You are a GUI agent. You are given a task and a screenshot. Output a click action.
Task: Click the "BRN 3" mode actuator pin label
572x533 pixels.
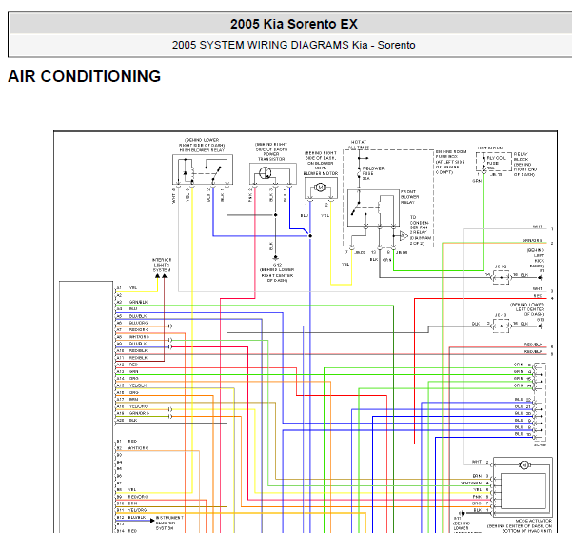pyautogui.click(x=481, y=476)
